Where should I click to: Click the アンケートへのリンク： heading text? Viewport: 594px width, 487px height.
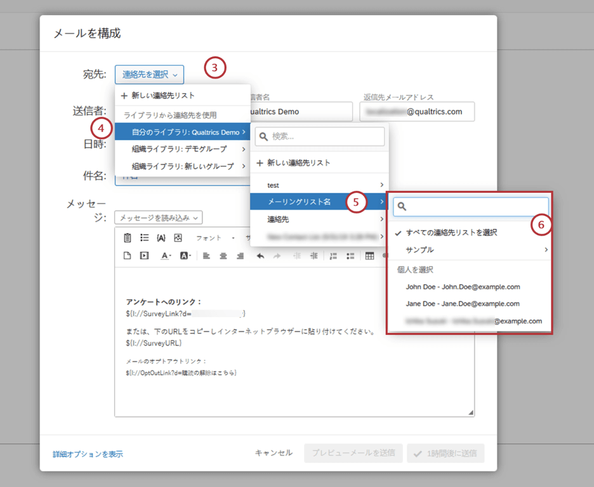[164, 302]
